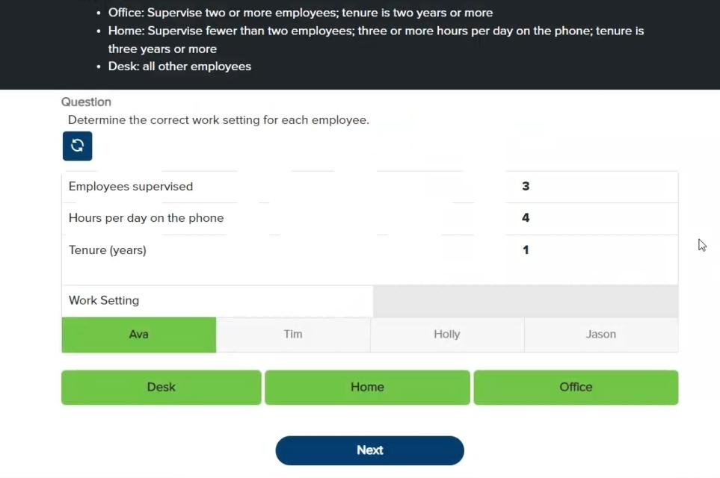This screenshot has height=478, width=720.
Task: Choose the Desk work setting answer
Action: click(161, 387)
